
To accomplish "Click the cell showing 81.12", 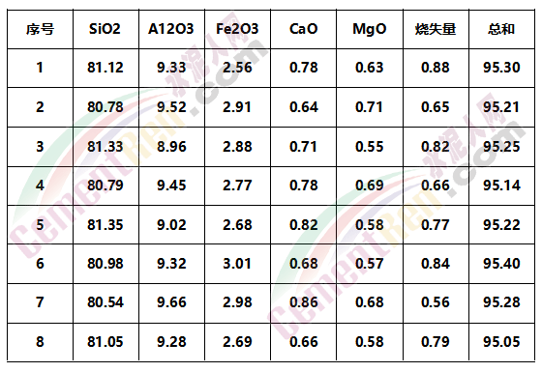I will (105, 68).
